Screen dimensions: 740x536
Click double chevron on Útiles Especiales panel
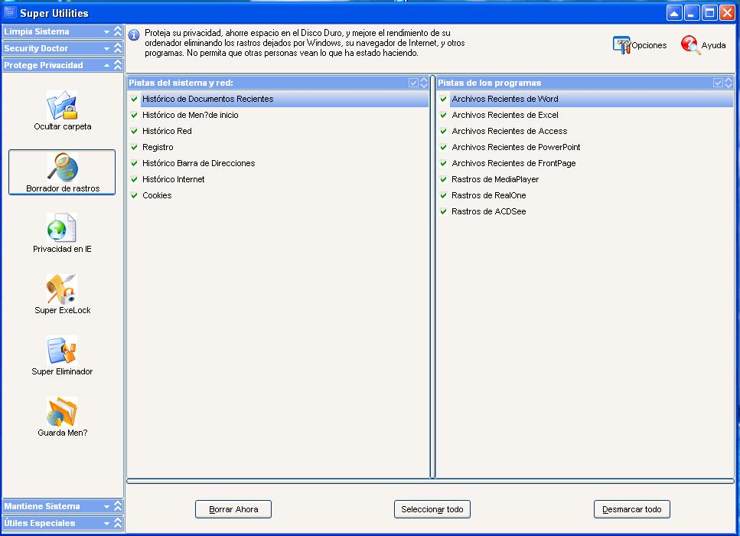pos(118,523)
